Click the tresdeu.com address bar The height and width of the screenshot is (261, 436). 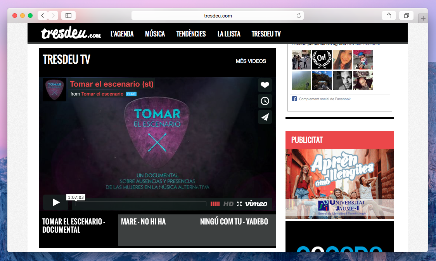click(x=218, y=16)
